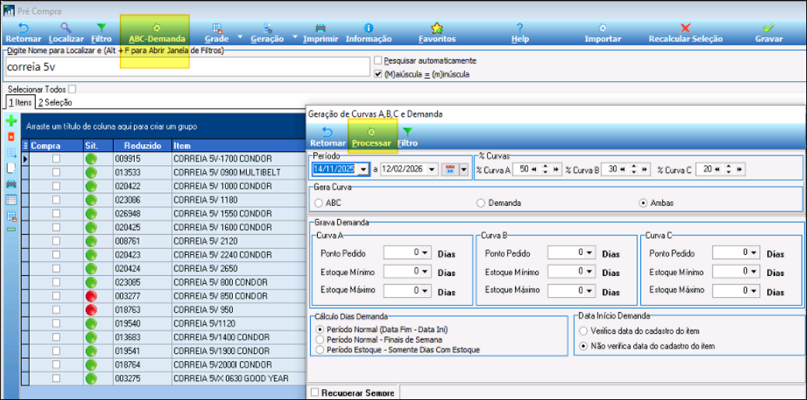The image size is (807, 400).
Task: Open the Favoritos star icon
Action: (437, 28)
